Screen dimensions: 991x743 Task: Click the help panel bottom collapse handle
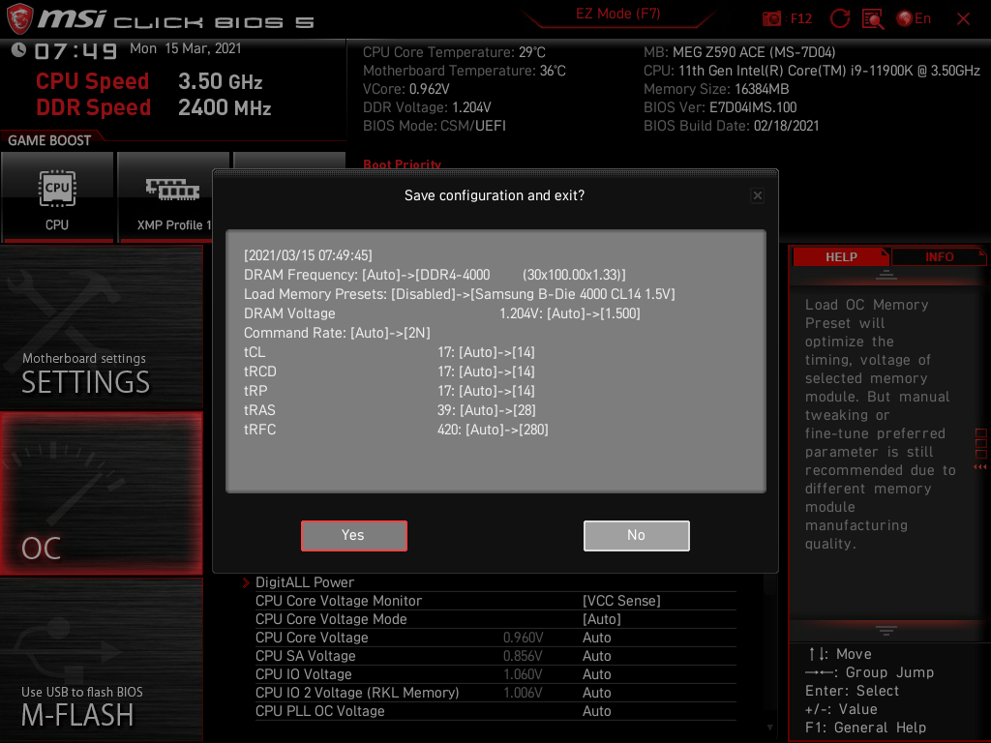(x=886, y=631)
